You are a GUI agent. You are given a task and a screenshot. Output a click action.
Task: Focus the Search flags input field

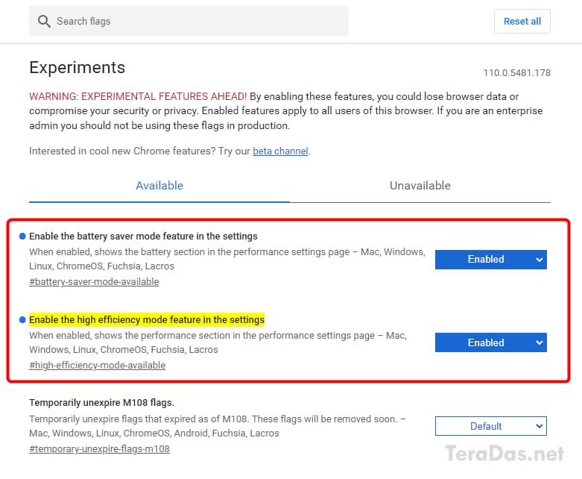(189, 21)
